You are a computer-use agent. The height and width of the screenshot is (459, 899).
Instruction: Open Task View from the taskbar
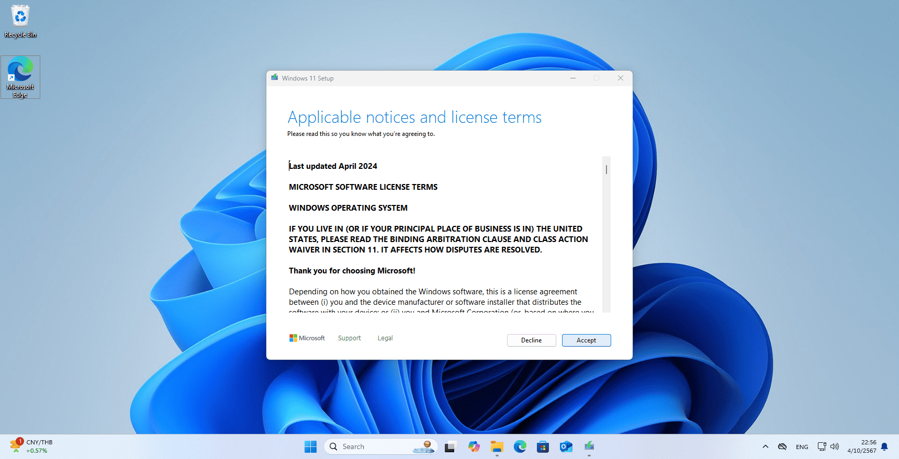[451, 446]
